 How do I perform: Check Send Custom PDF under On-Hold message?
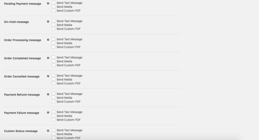[53, 29]
